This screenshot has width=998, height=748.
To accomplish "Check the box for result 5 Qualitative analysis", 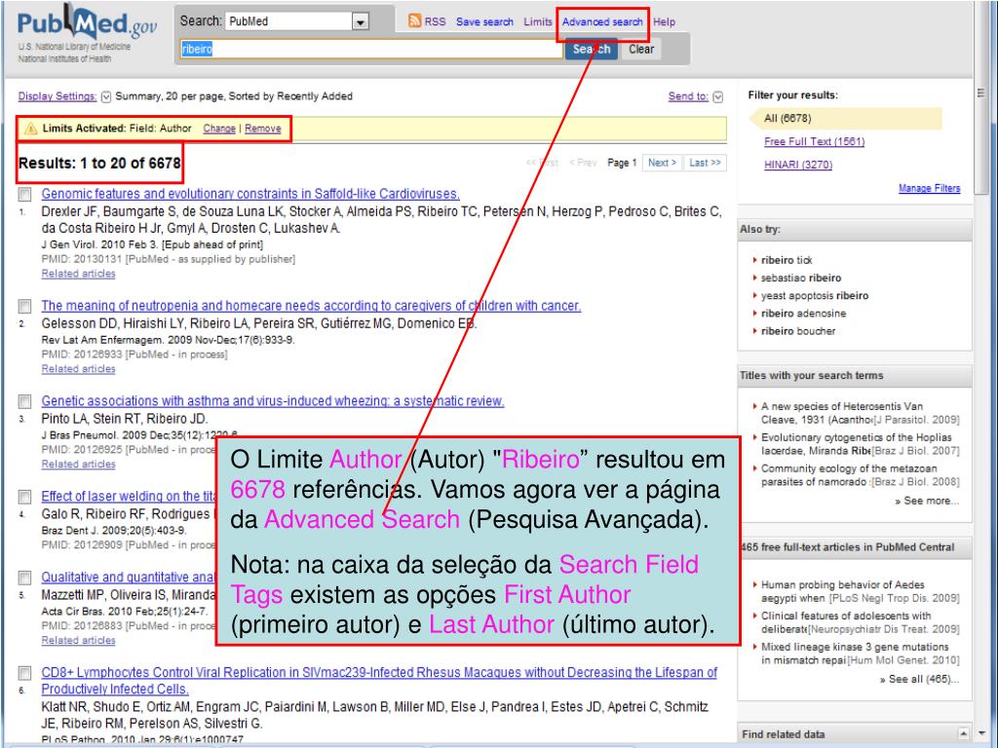I will (24, 578).
